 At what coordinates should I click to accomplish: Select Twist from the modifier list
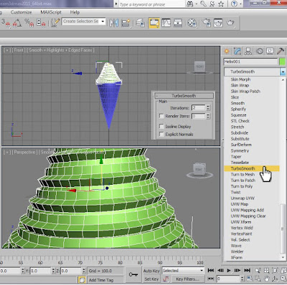point(235,192)
